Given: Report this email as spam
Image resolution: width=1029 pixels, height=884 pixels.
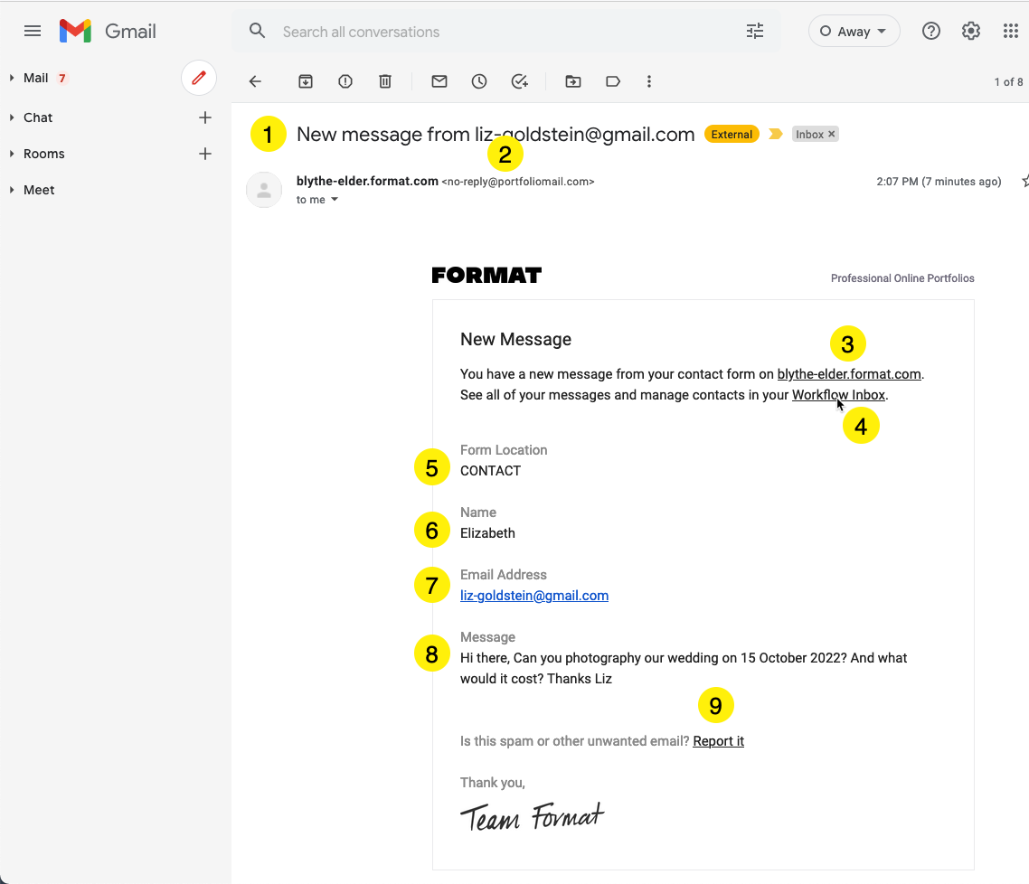Looking at the screenshot, I should coord(345,81).
